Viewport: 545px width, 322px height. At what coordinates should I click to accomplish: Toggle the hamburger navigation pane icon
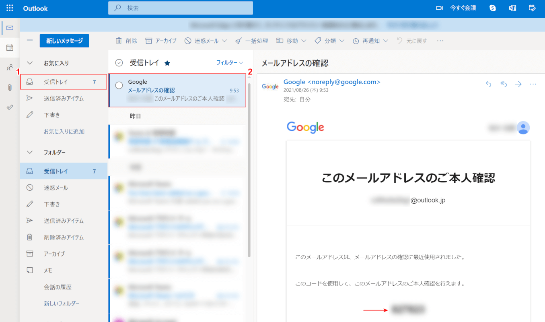(x=29, y=41)
